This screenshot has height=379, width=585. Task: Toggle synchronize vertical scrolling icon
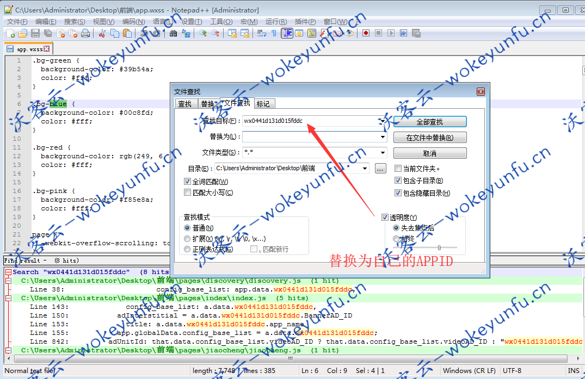tap(232, 34)
